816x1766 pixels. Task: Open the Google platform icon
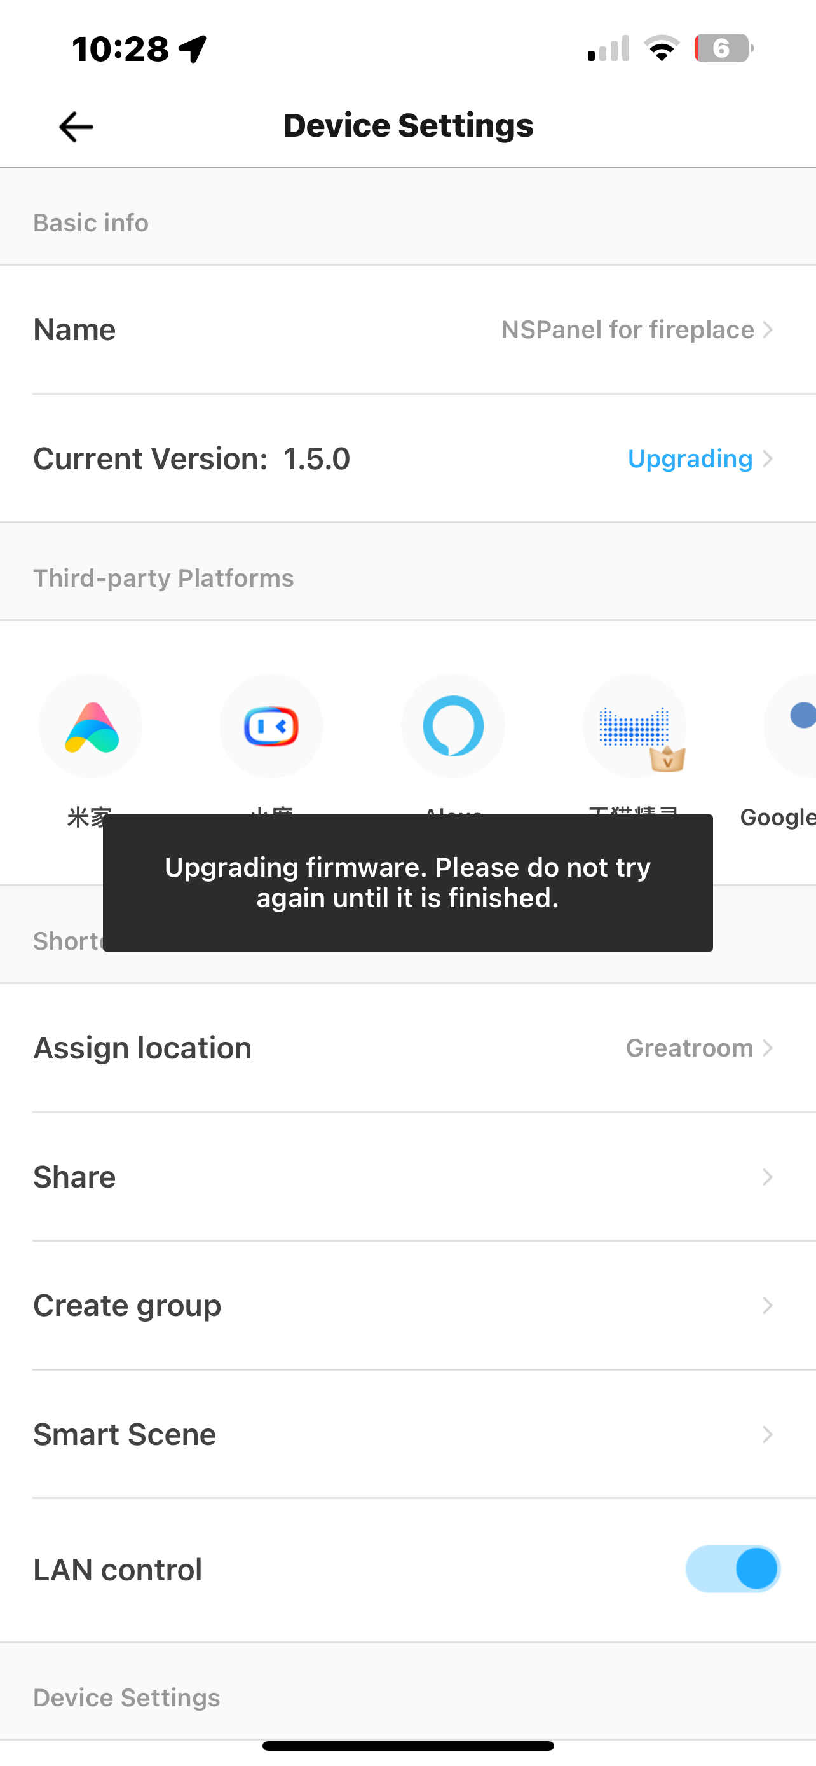point(795,726)
